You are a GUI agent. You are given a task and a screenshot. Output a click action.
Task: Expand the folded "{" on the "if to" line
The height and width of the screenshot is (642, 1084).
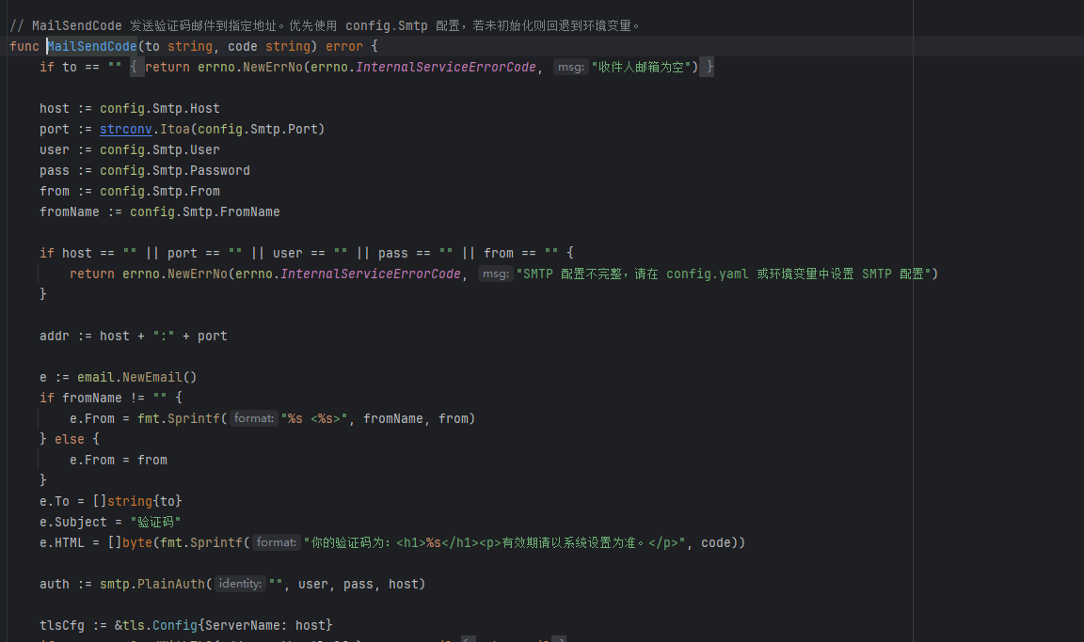[136, 67]
